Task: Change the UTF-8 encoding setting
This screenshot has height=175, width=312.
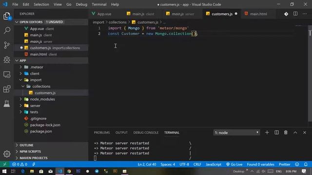Action: point(184,164)
